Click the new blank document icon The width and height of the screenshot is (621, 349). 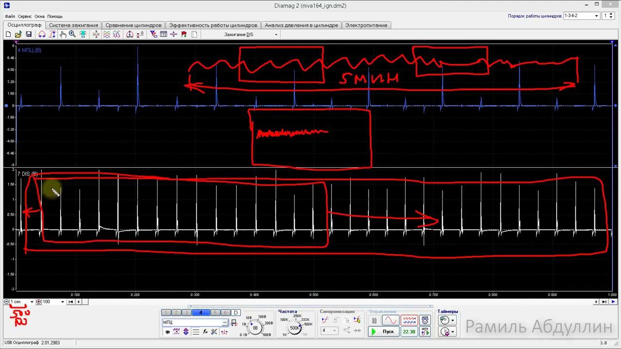pos(8,34)
